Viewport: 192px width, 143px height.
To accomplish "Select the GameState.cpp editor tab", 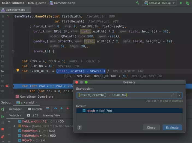I will click(x=15, y=10).
